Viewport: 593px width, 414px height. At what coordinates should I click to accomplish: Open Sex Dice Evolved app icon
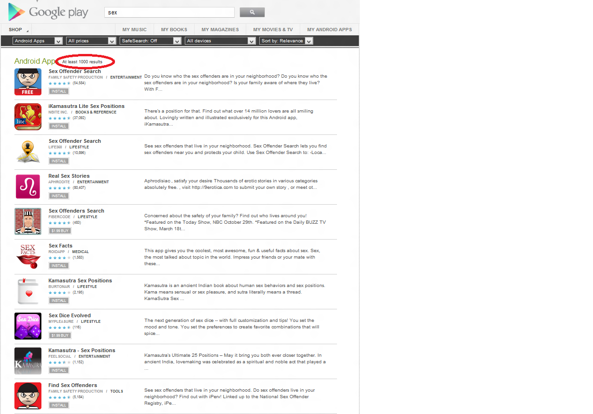point(28,326)
